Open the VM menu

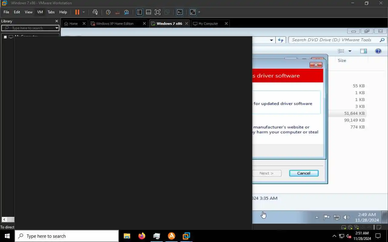[x=40, y=12]
